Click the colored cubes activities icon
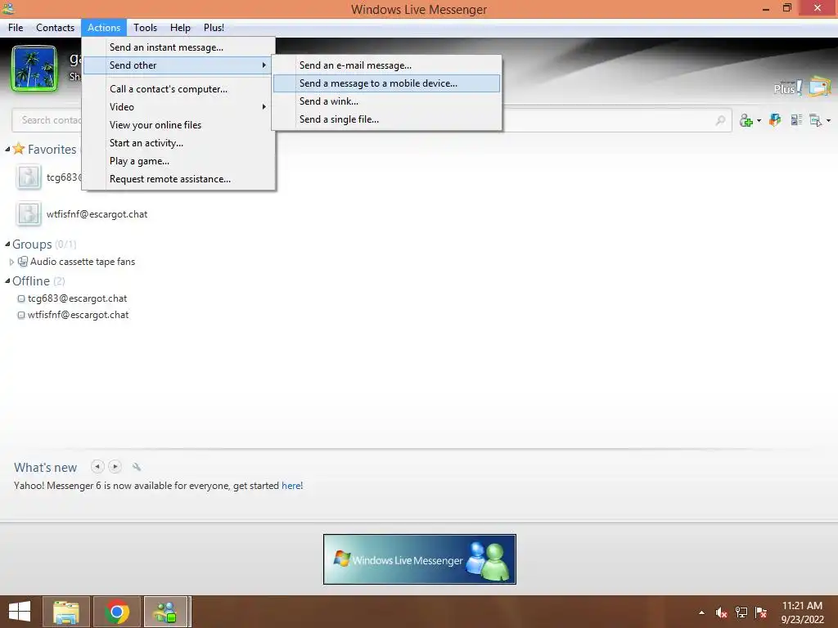 click(774, 120)
